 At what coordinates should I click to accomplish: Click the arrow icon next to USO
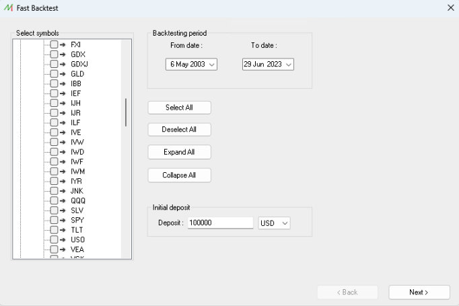click(63, 239)
